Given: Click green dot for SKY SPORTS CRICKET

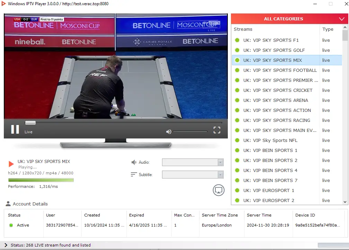Looking at the screenshot, I should pyautogui.click(x=237, y=90).
